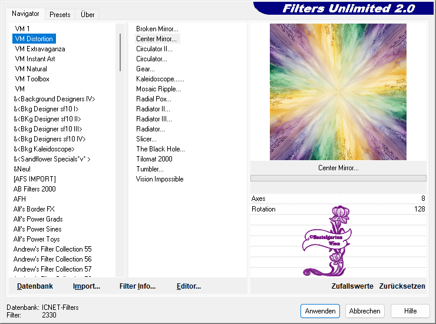Screen dimensions: 436x324
Task: Click the Datenbank button
Action: (x=35, y=286)
